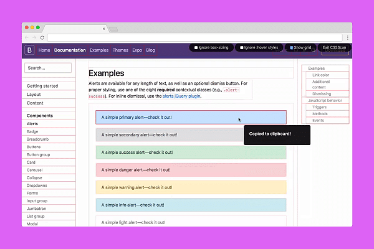Click the Bootstrap logo icon

pyautogui.click(x=29, y=50)
